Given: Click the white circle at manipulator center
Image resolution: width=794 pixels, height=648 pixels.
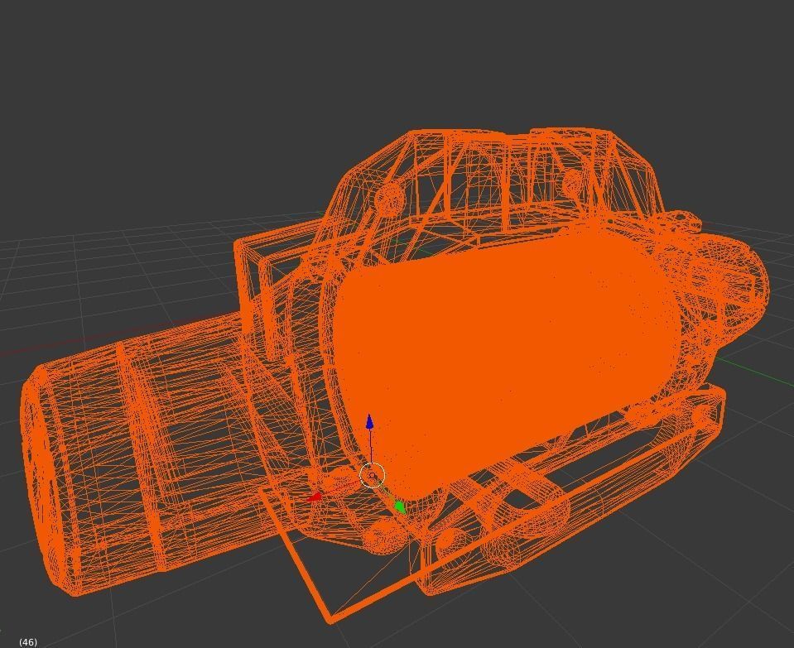Looking at the screenshot, I should (x=373, y=476).
